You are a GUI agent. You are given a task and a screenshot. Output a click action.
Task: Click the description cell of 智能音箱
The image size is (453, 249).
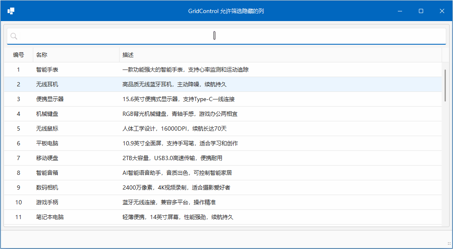click(x=177, y=172)
